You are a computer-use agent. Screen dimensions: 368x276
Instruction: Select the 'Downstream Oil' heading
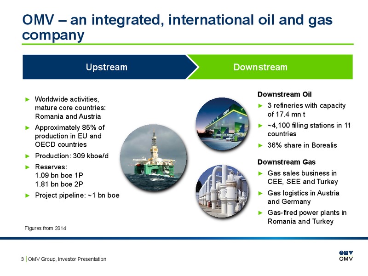pos(284,94)
